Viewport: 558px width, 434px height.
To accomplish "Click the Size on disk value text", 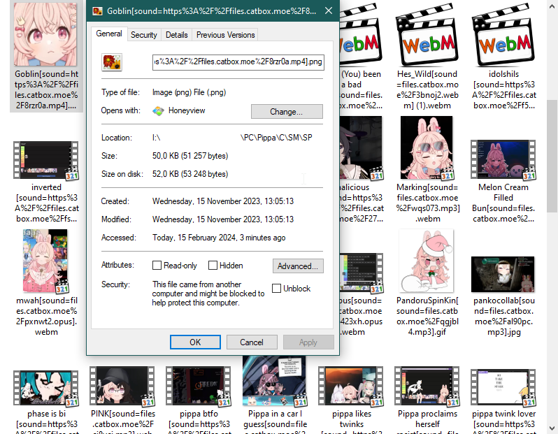I will tap(190, 174).
